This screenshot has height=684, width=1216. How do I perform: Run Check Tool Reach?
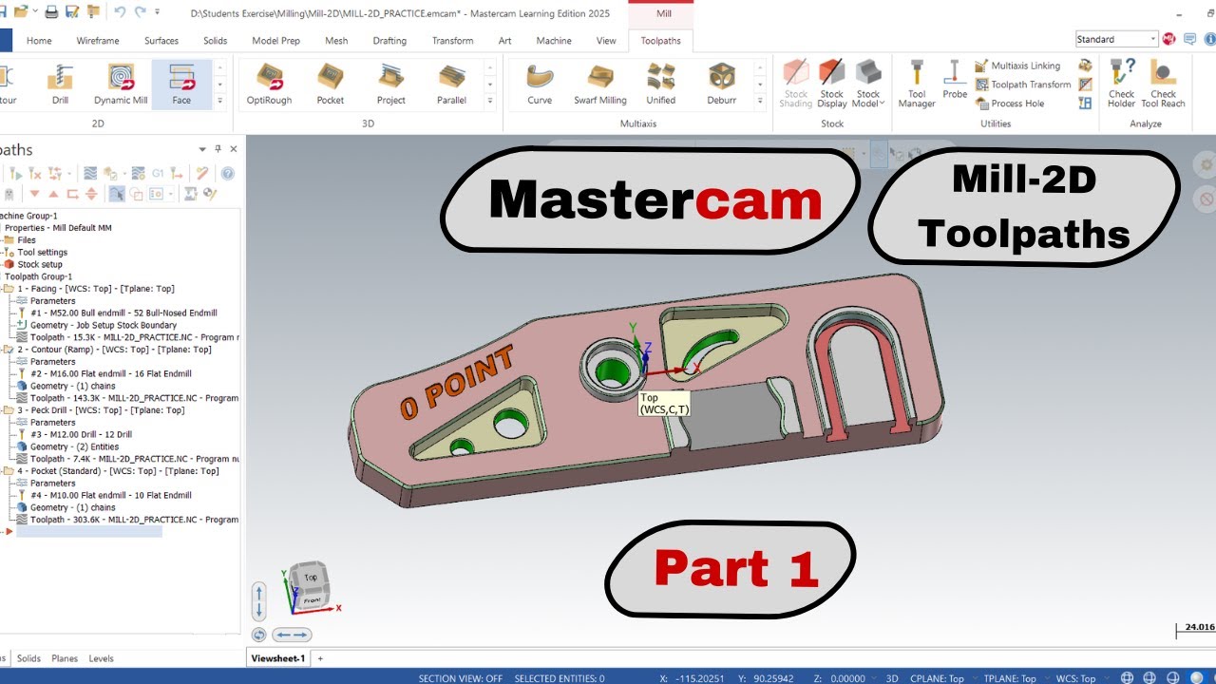[x=1163, y=84]
